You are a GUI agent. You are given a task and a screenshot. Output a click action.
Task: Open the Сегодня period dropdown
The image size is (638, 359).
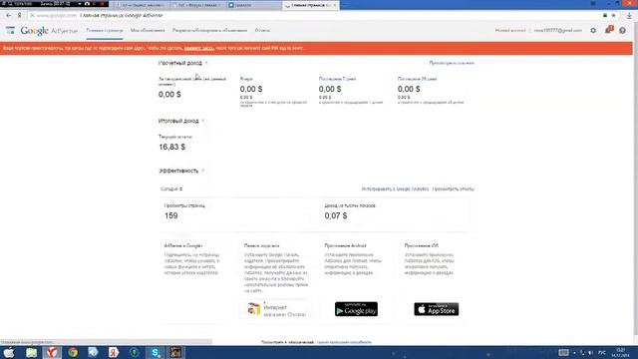171,188
